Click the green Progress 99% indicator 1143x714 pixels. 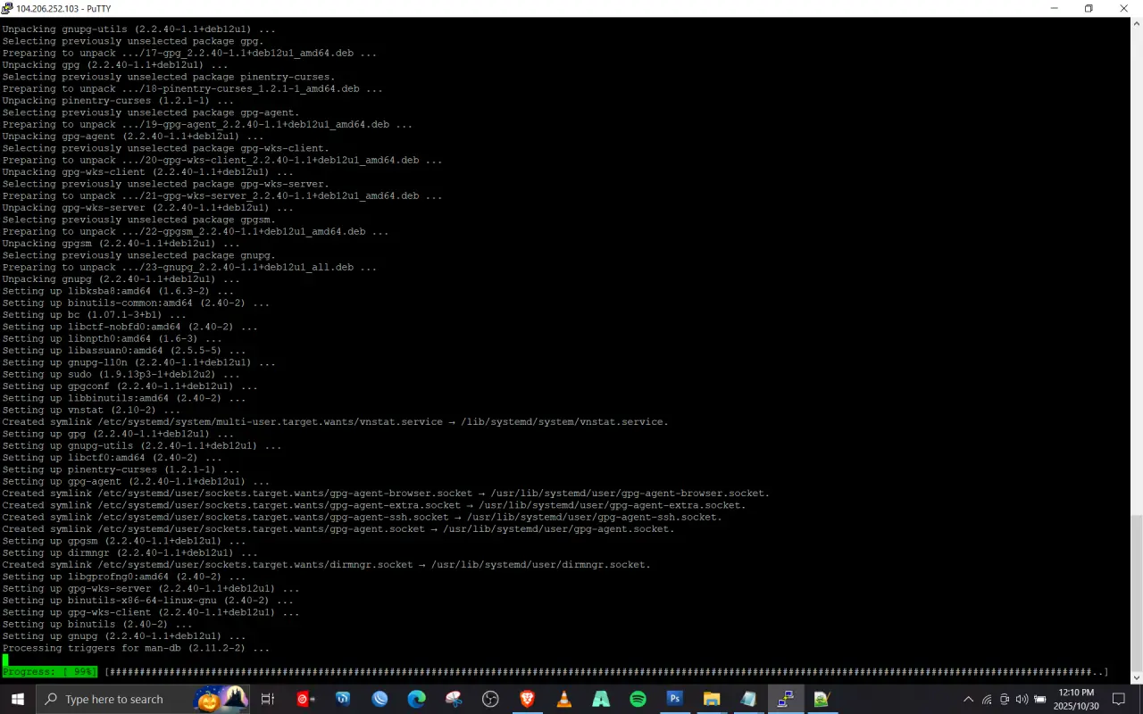tap(49, 672)
